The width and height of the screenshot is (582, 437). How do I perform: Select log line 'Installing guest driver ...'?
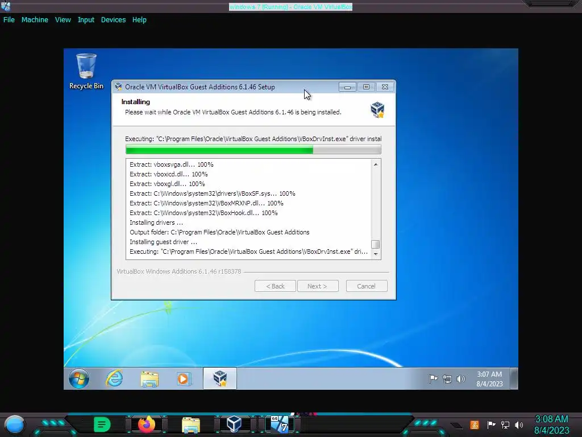[x=163, y=242]
